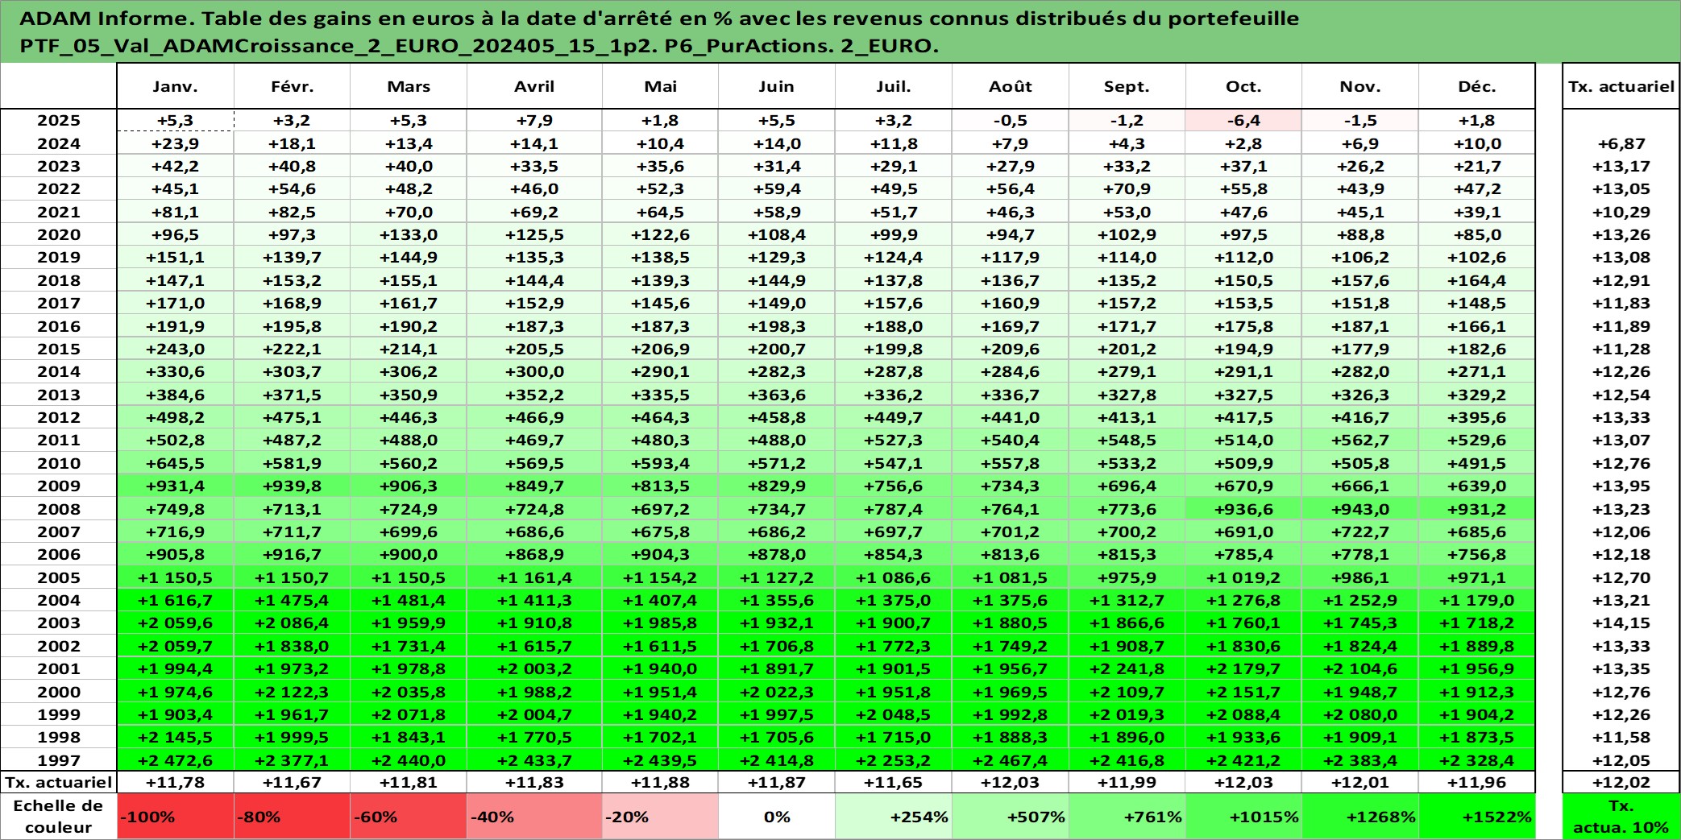The image size is (1681, 840).
Task: Select the 'Janv.' column header
Action: pos(175,86)
